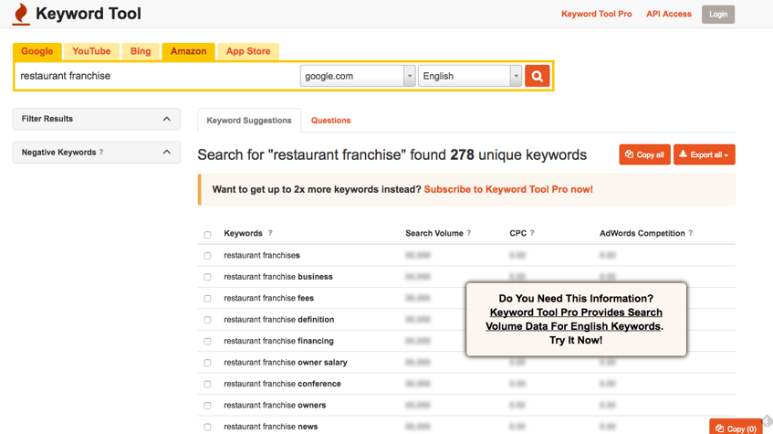773x434 pixels.
Task: Click the Keyword Tool flame logo
Action: coord(21,15)
